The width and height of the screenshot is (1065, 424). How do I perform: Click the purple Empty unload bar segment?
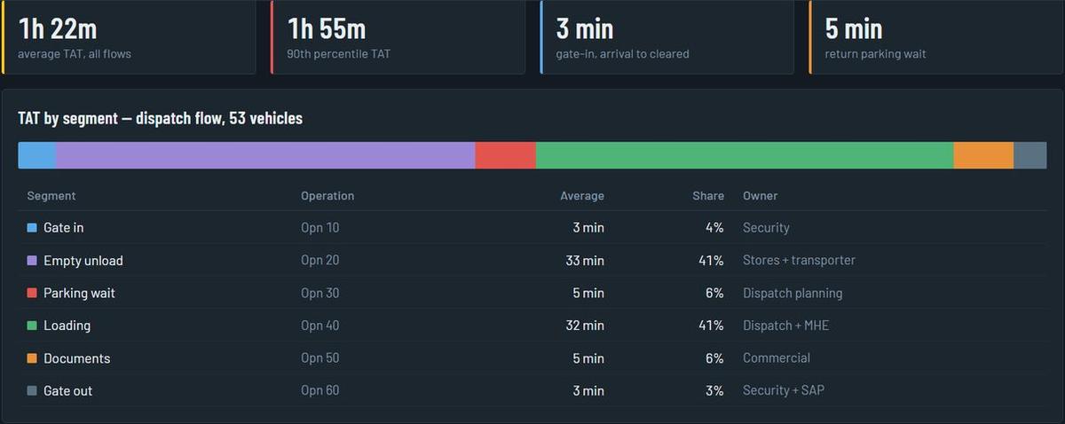tap(265, 155)
